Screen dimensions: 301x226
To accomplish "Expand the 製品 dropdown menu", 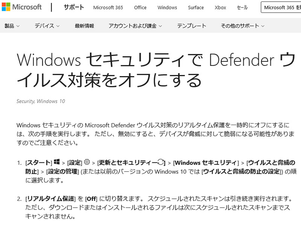I will click(x=12, y=26).
